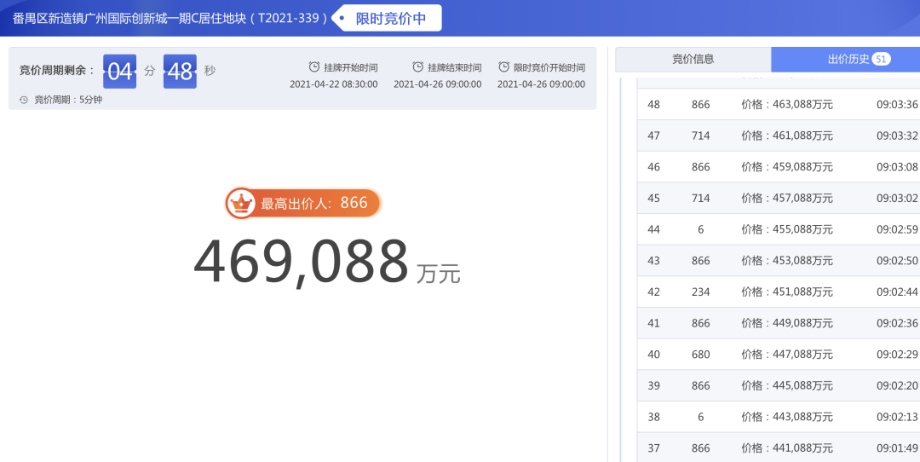The image size is (920, 462).
Task: Select bid row 45 price 457,088万元
Action: (779, 199)
